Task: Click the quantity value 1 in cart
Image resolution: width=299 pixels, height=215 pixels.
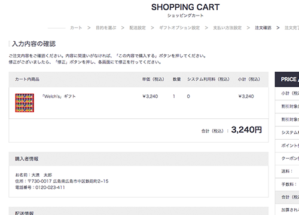Action: coord(174,96)
